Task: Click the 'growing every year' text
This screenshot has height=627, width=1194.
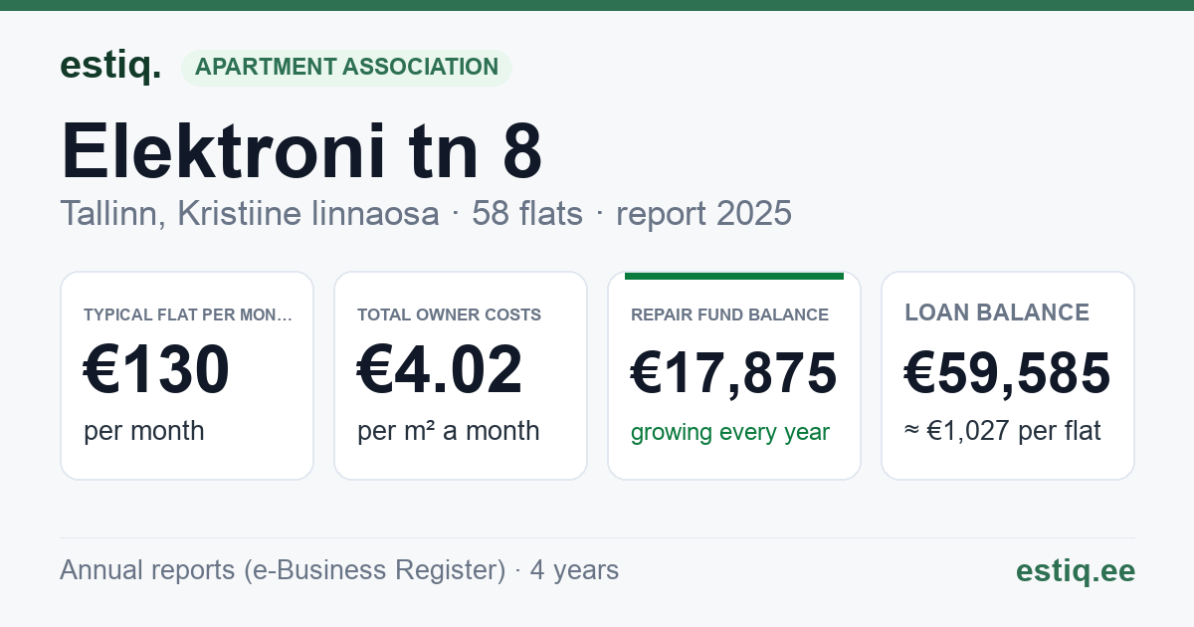Action: point(730,432)
